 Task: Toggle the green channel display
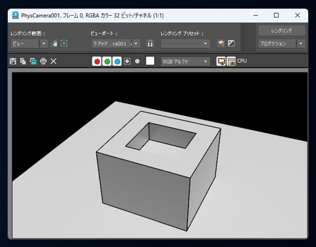(107, 61)
